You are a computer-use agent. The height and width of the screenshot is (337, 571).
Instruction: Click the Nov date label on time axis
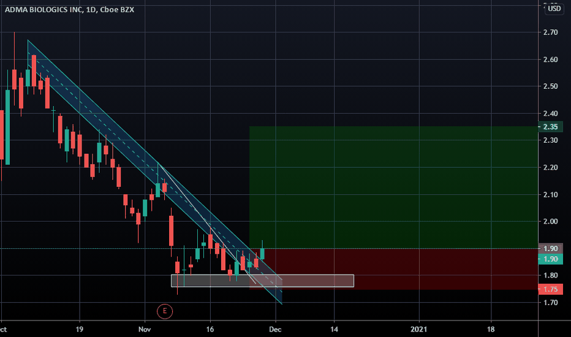[145, 330]
